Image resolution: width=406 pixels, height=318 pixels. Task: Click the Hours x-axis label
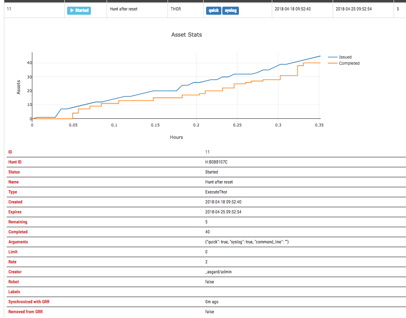(176, 137)
